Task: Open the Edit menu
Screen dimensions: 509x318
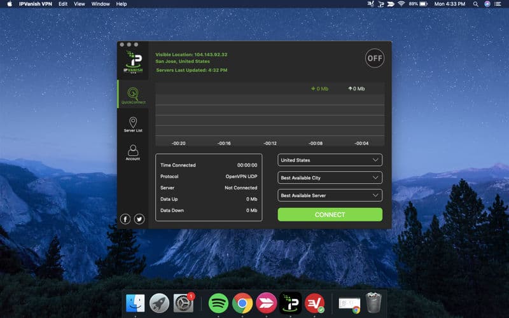Action: (x=63, y=4)
